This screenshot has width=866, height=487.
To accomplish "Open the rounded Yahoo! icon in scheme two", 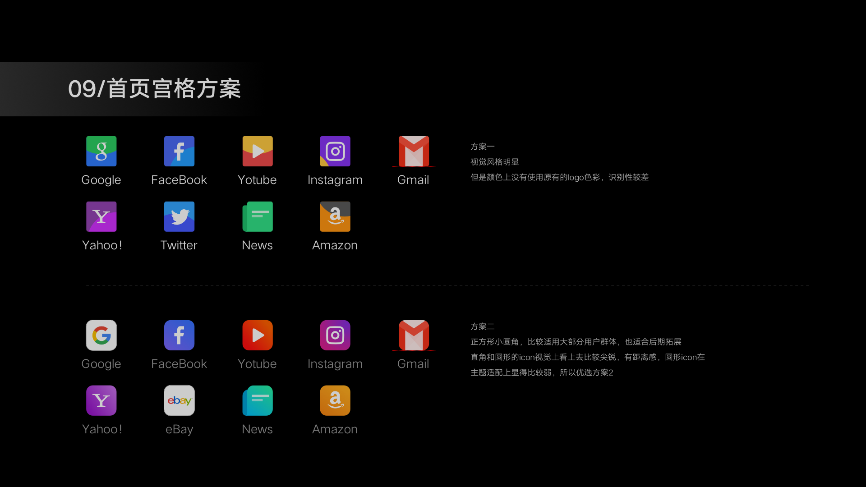I will click(101, 400).
